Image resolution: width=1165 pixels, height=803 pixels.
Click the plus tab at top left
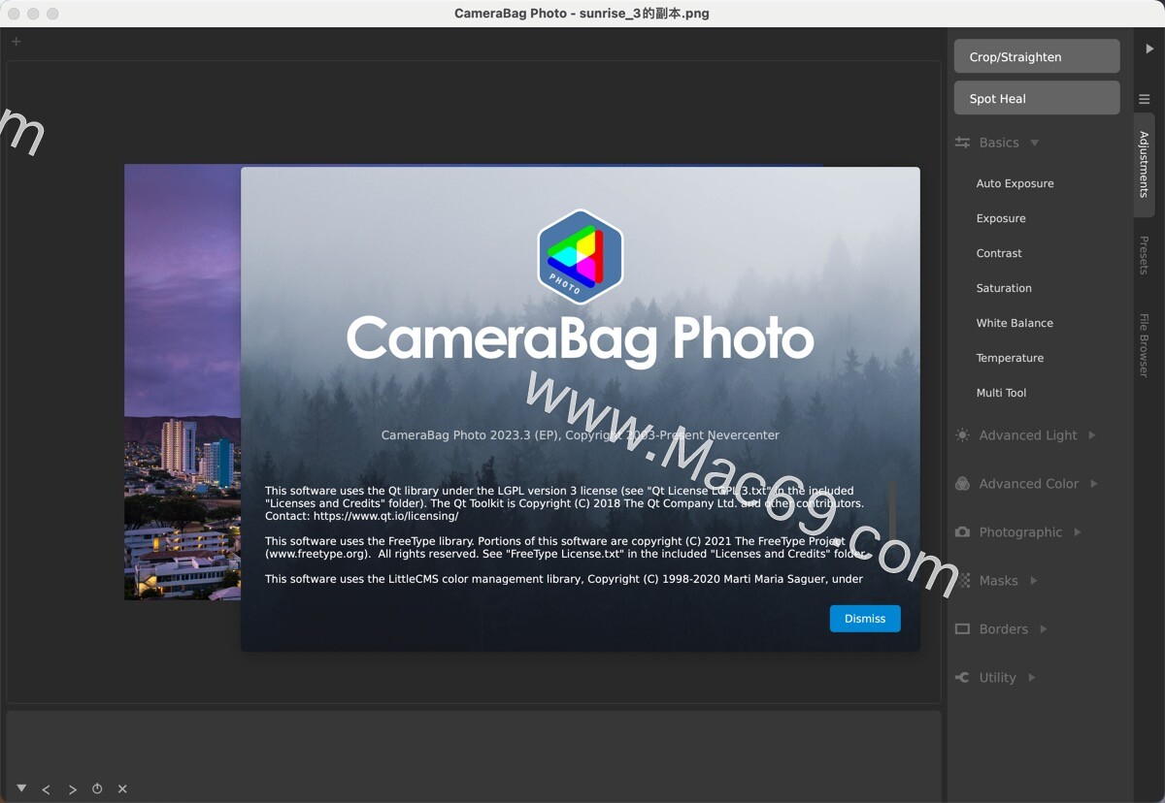point(16,42)
